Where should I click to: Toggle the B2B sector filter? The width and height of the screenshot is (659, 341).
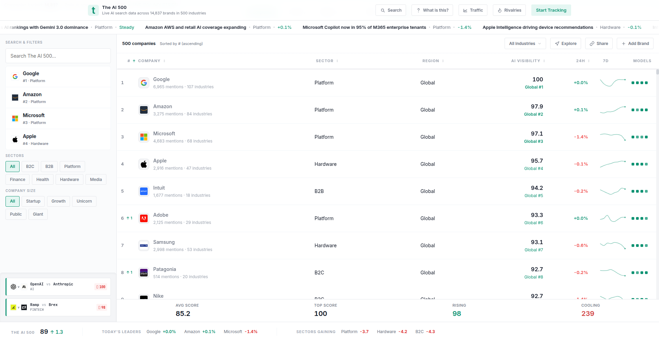click(x=49, y=167)
